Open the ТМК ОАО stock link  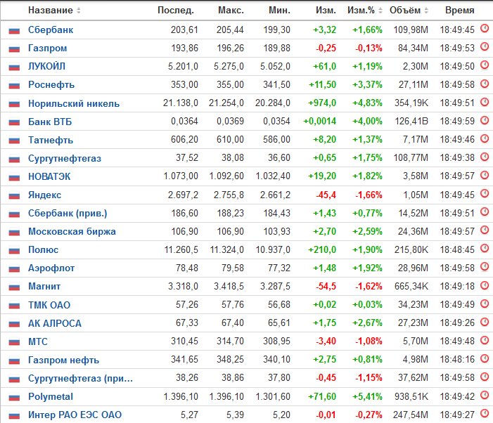tap(49, 305)
